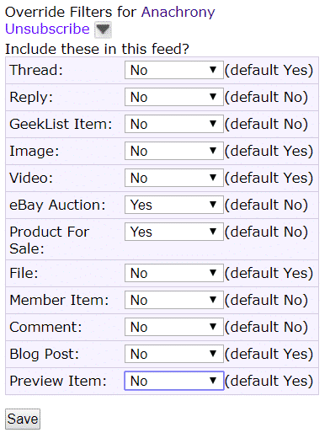Open the Member Item dropdown
Image resolution: width=330 pixels, height=438 pixels.
tap(174, 300)
